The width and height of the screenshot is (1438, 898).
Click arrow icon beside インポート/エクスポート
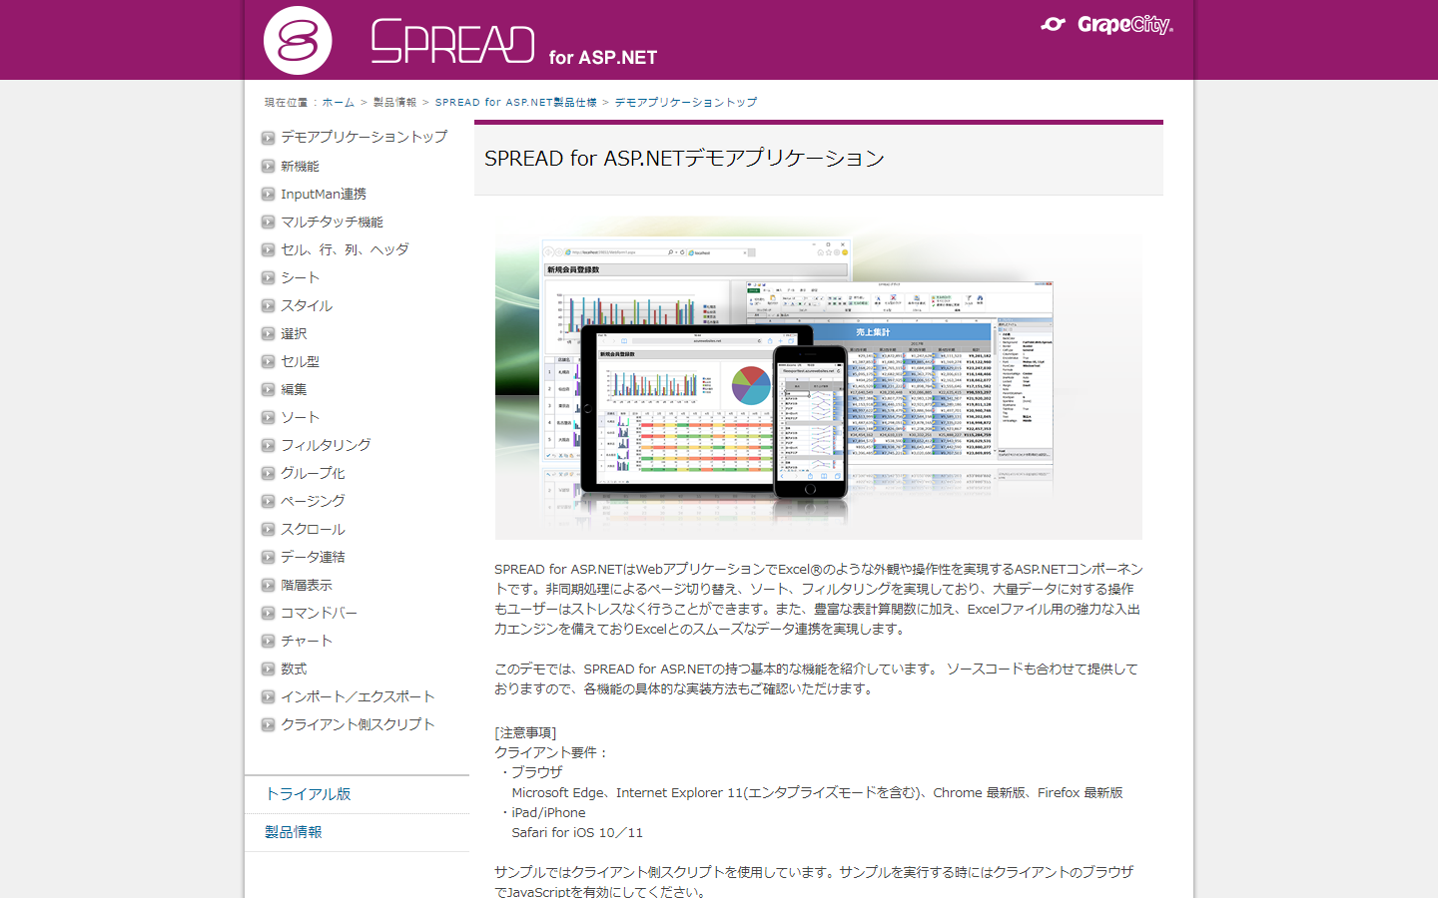(x=268, y=696)
